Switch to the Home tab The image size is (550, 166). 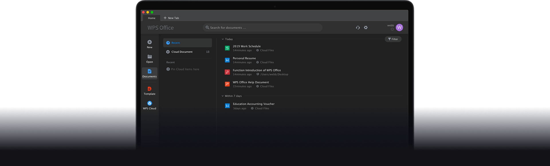(152, 18)
